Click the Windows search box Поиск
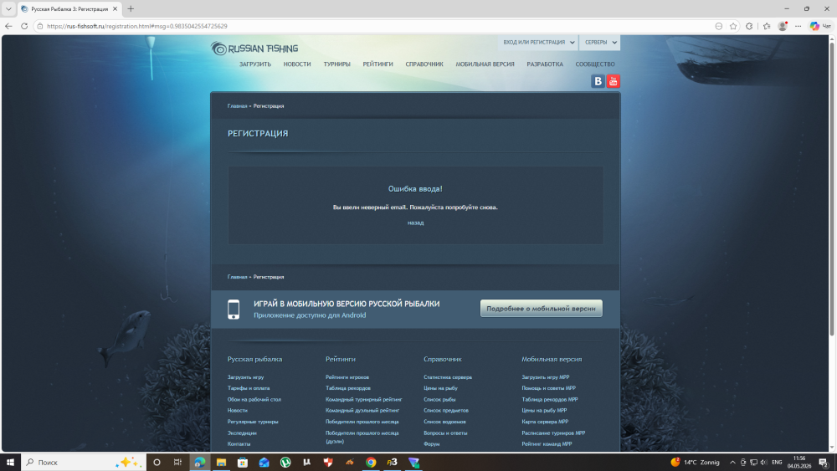Image resolution: width=837 pixels, height=471 pixels. 83,462
